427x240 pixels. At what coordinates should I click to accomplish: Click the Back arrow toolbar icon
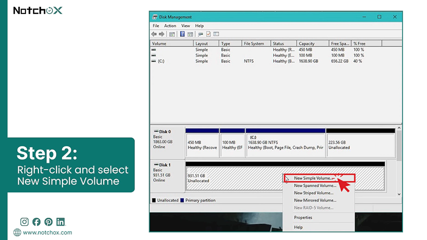154,34
